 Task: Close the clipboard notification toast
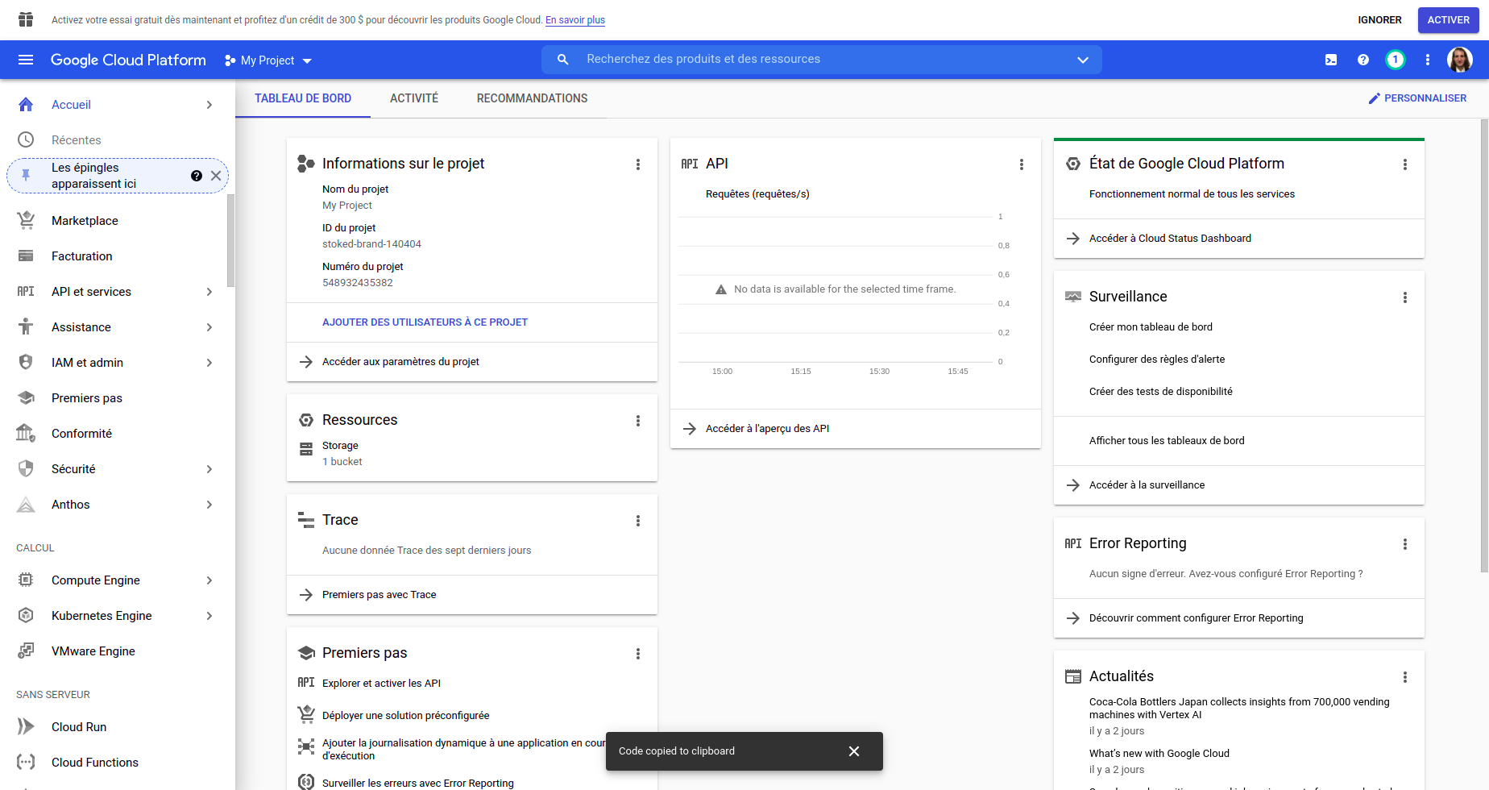coord(854,751)
